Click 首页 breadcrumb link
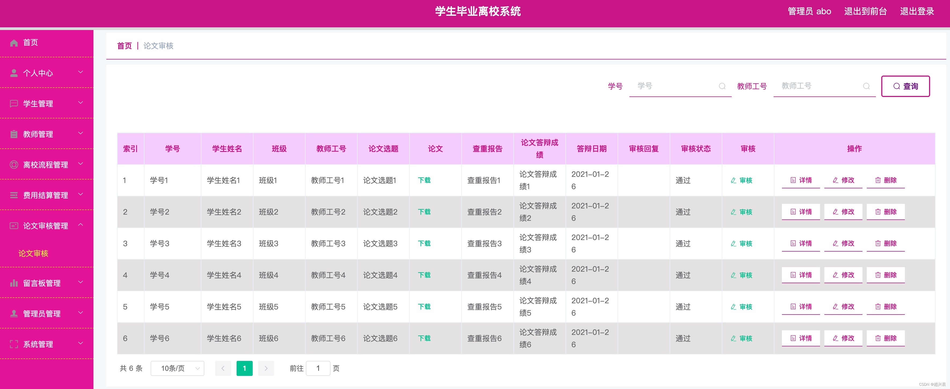 pyautogui.click(x=125, y=46)
